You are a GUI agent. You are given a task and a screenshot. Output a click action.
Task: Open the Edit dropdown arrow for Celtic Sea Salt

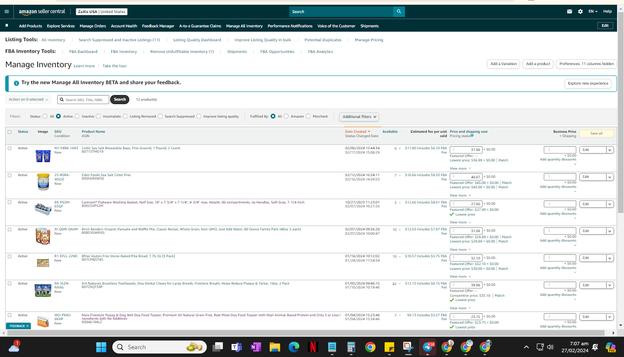coord(610,150)
